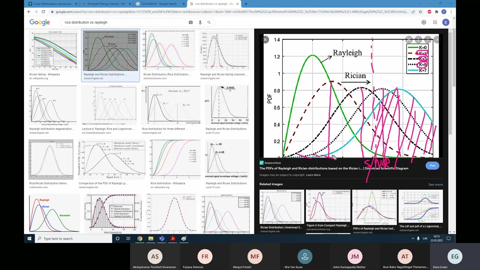Open Windows Start menu
Screen dimensions: 480x270
coord(30,238)
